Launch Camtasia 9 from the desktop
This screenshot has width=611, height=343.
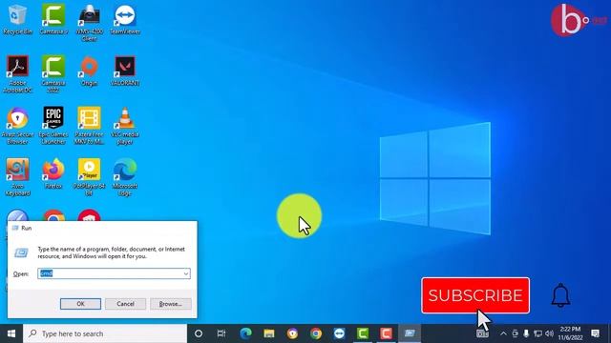tap(53, 19)
